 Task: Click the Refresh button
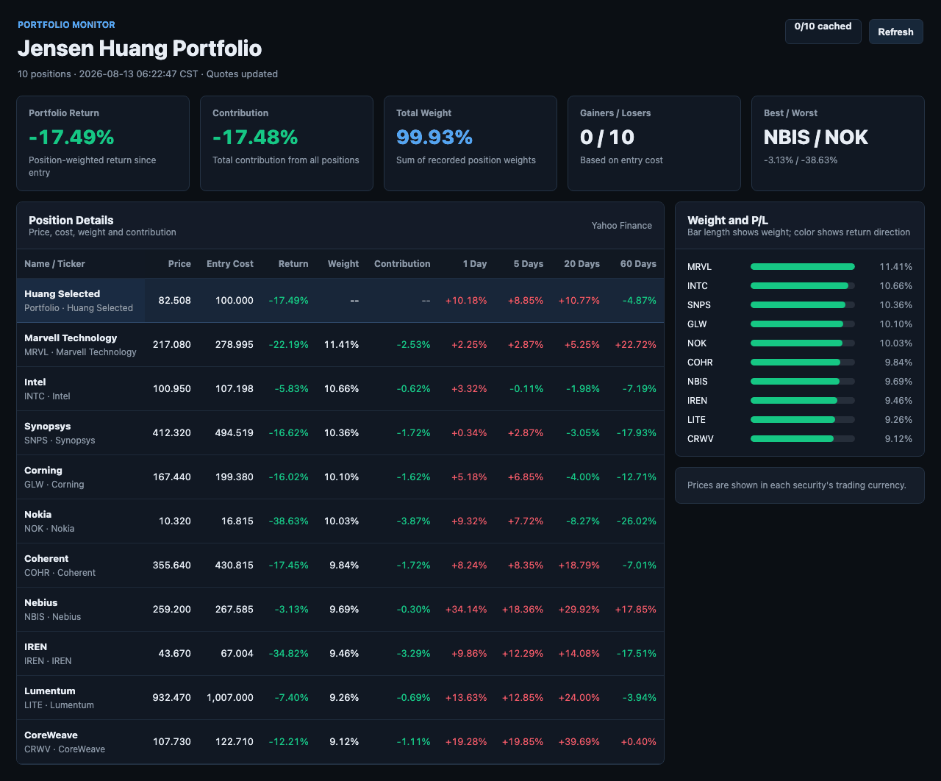pos(895,32)
